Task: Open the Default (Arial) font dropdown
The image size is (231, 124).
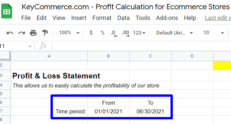Action: pos(174,33)
